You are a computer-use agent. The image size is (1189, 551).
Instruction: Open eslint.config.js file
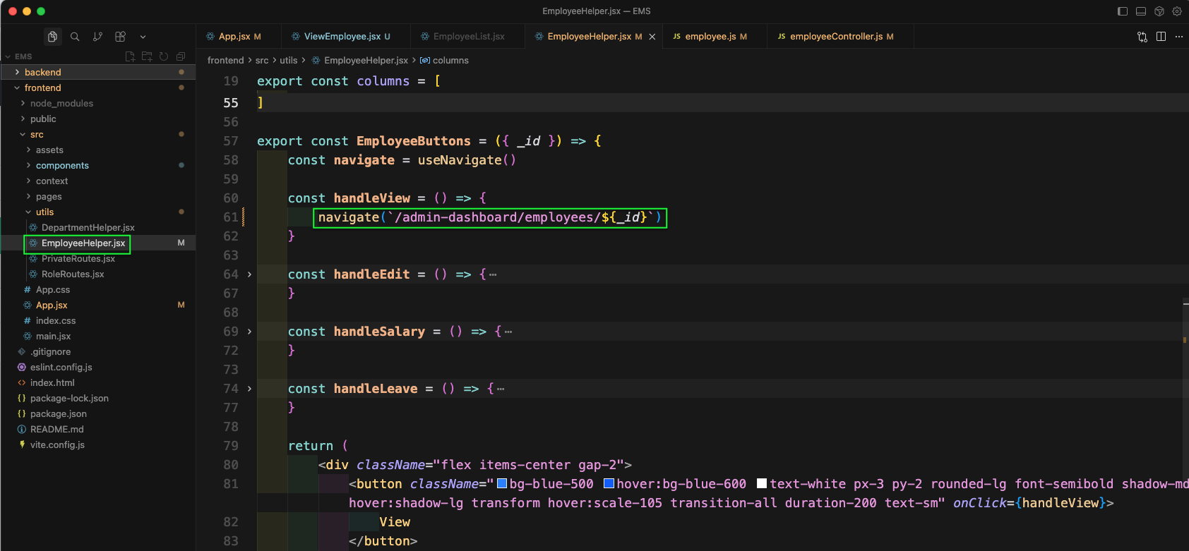pos(97,367)
